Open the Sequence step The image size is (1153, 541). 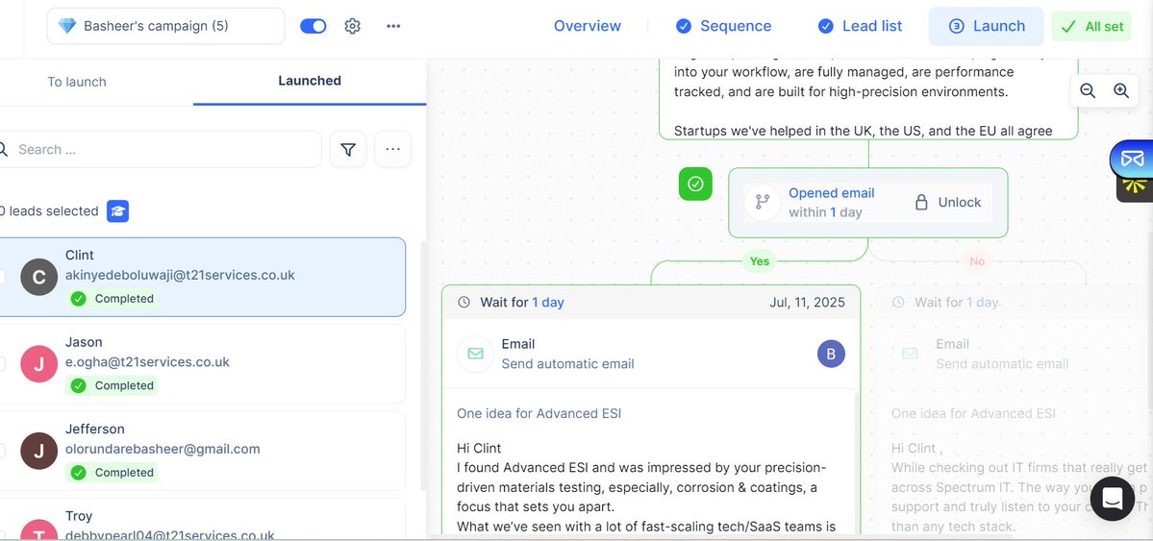pos(723,26)
